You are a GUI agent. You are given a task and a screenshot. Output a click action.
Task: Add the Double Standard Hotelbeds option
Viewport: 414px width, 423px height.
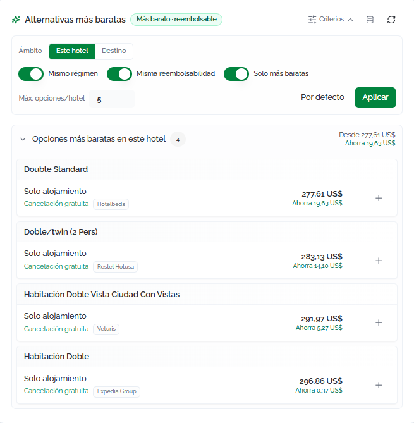379,198
